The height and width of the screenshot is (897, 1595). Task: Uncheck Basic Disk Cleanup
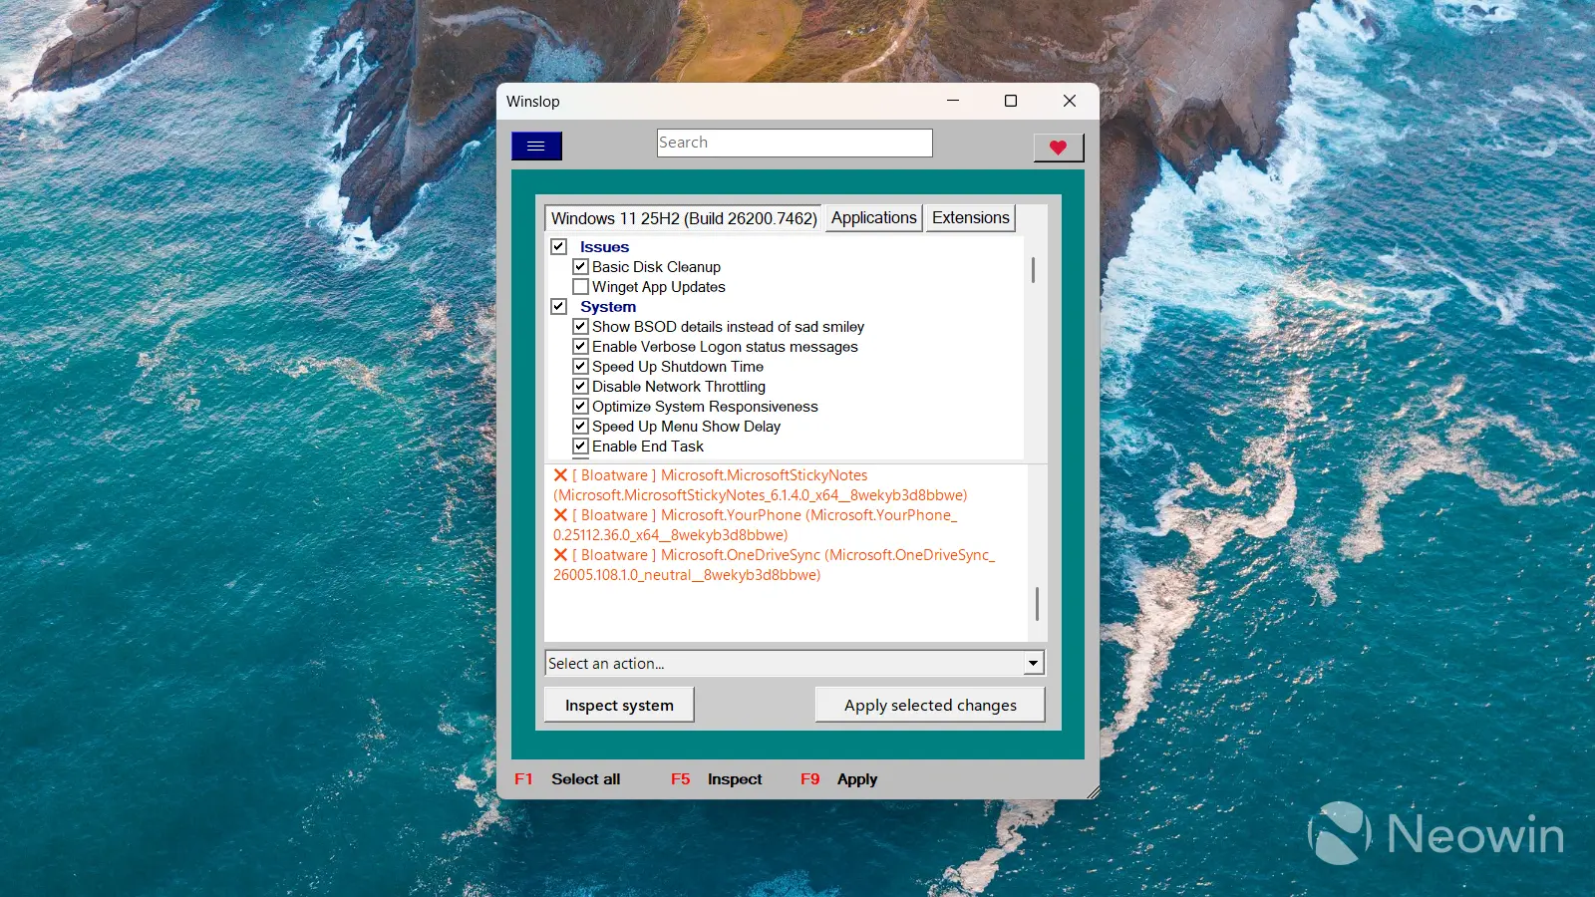pos(580,267)
